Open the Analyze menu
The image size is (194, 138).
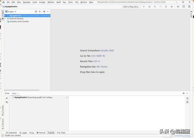pos(42,2)
